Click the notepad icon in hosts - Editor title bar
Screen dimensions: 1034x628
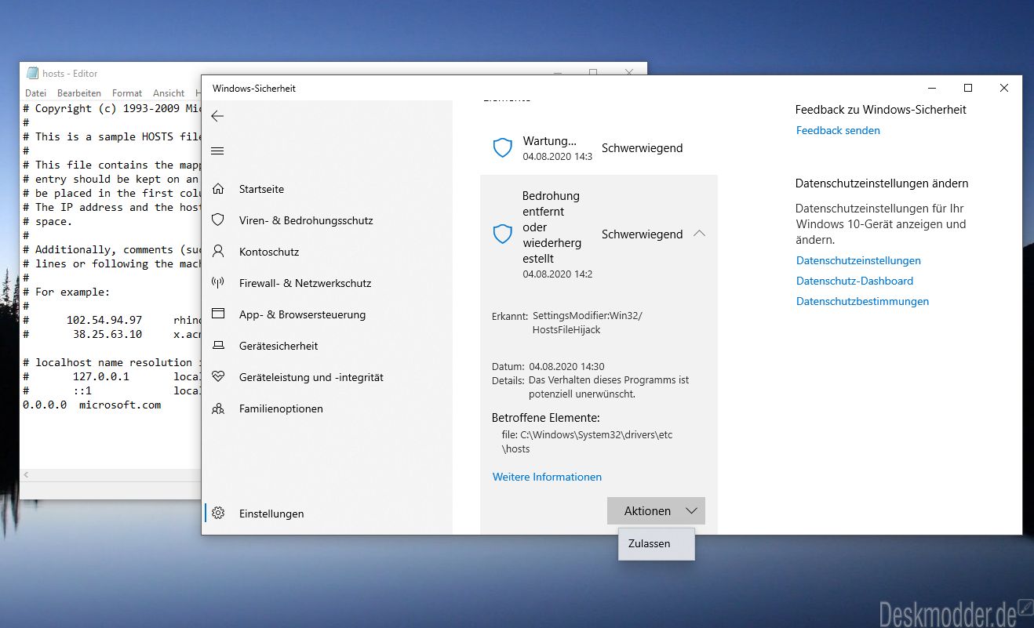coord(32,73)
